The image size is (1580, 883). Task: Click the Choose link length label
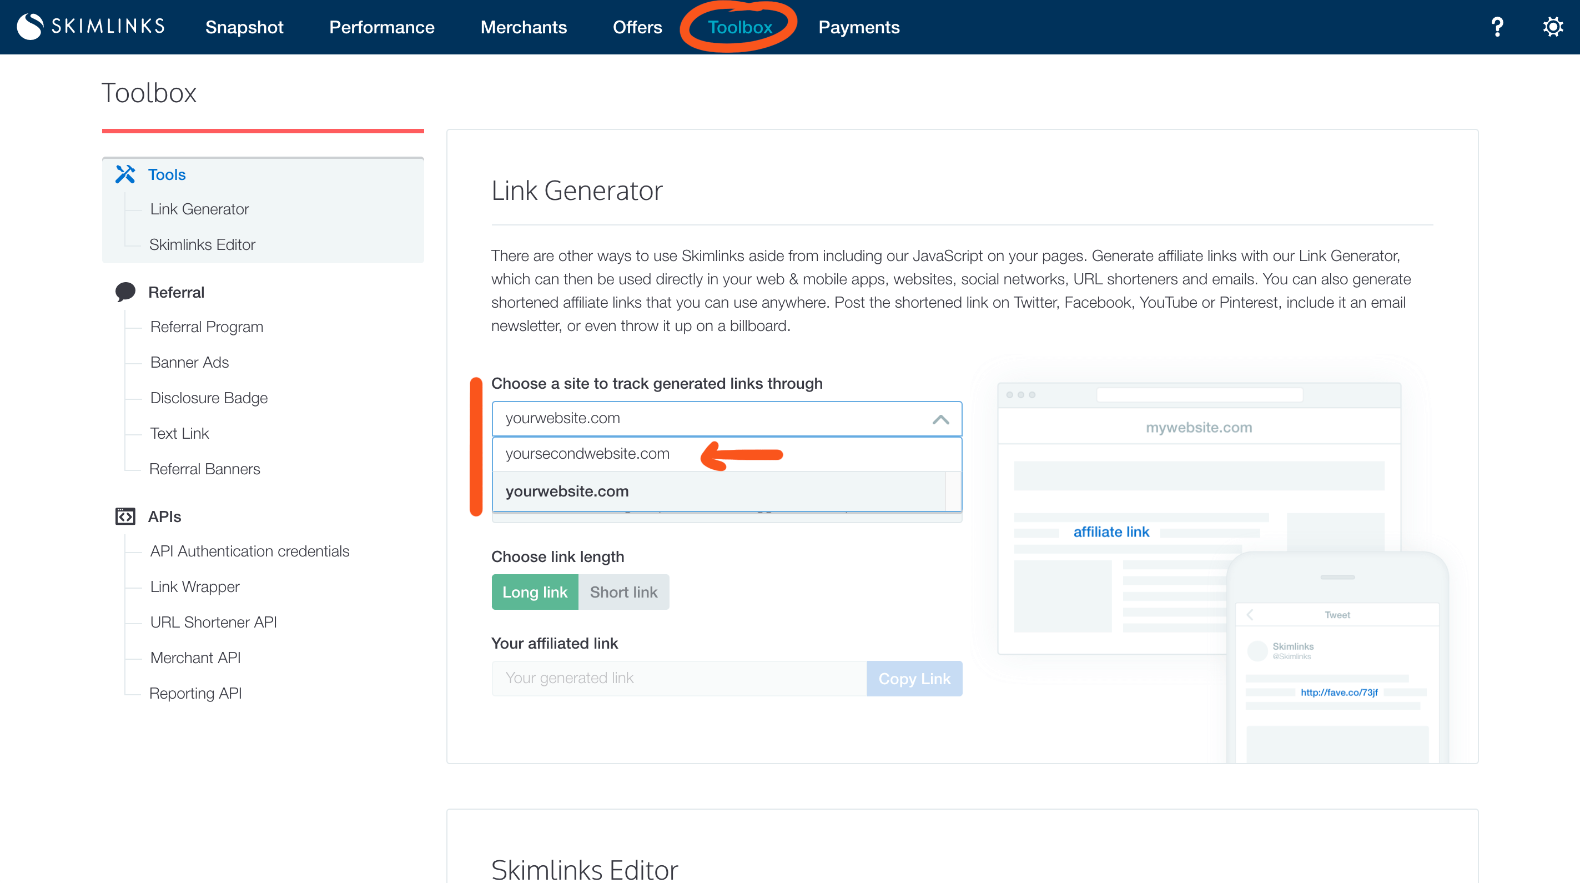(557, 557)
